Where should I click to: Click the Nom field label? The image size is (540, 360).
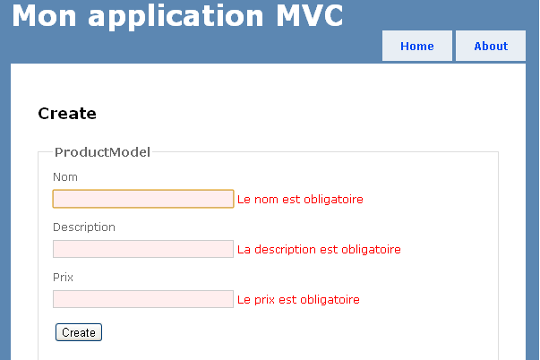click(x=65, y=177)
